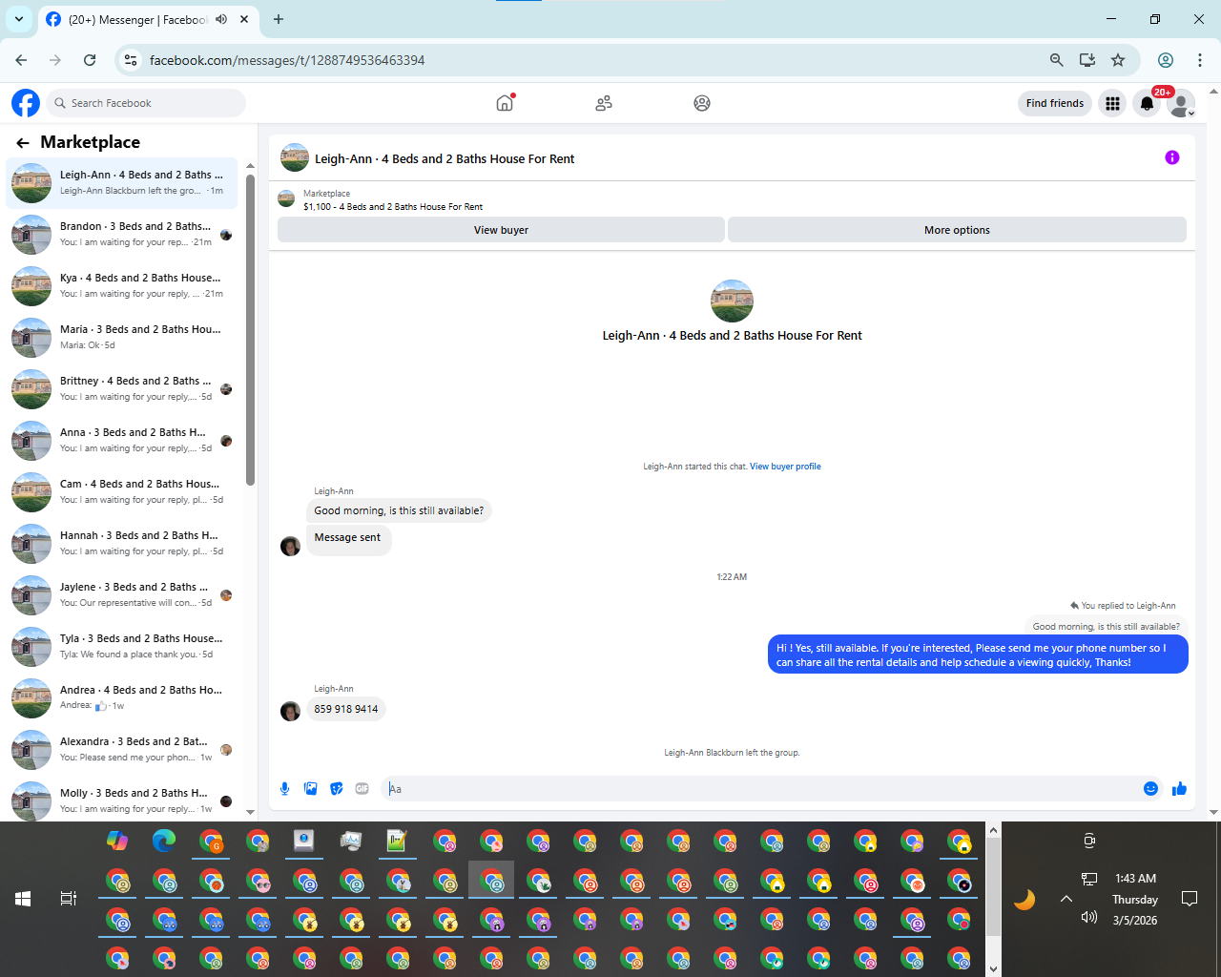Open the Groups icon in the top navigation

(702, 103)
